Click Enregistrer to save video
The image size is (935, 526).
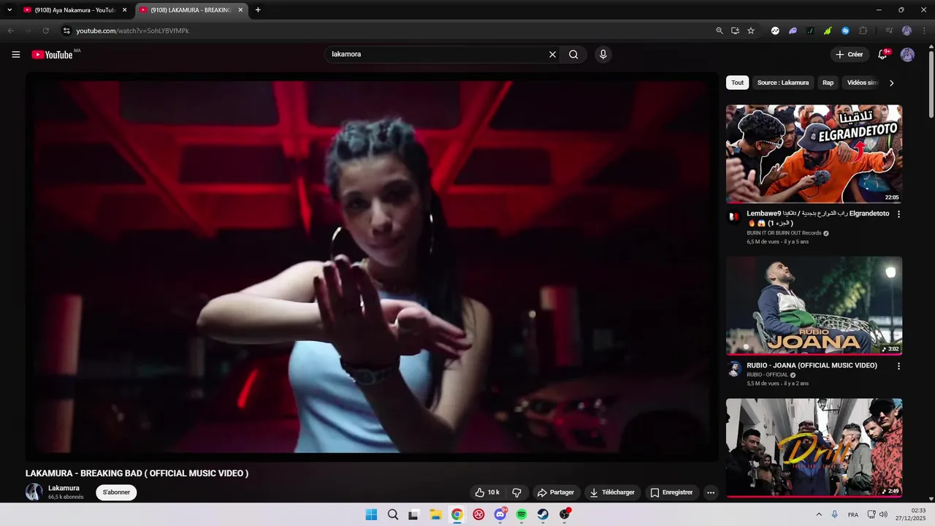coord(671,492)
